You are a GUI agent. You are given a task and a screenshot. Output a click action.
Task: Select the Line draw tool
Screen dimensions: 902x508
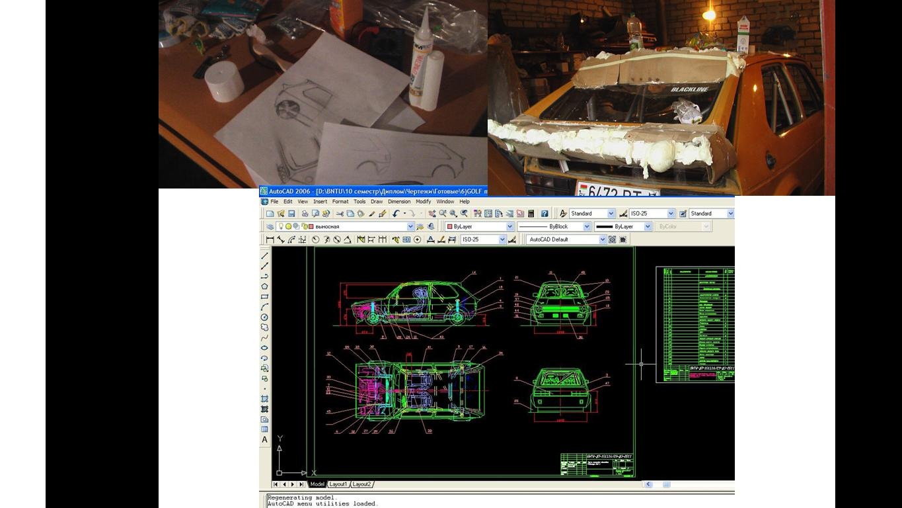(265, 255)
